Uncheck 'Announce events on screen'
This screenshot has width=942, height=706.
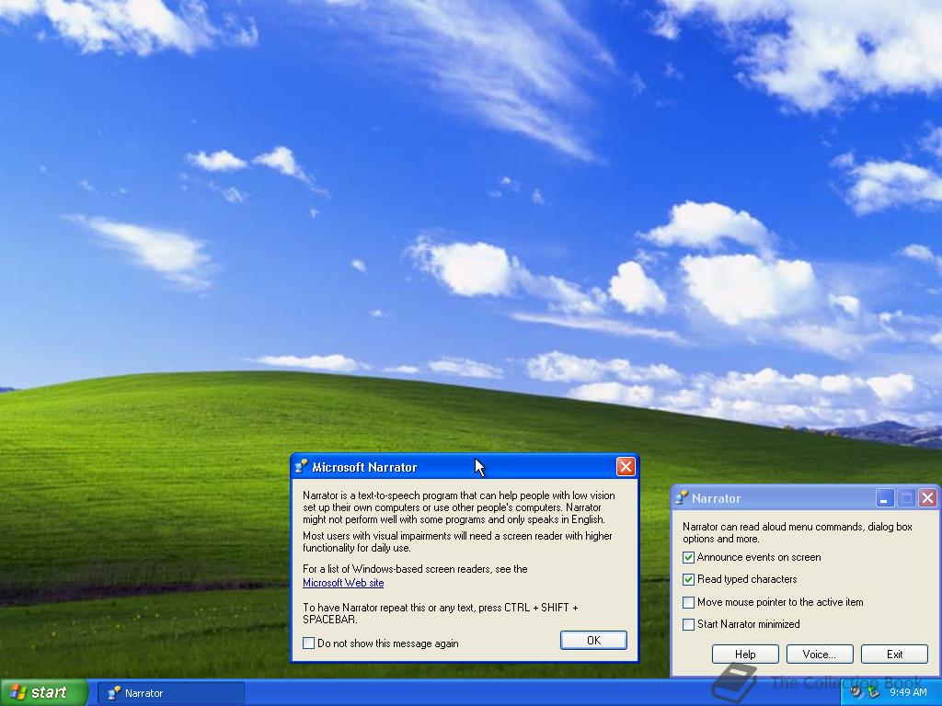click(688, 557)
